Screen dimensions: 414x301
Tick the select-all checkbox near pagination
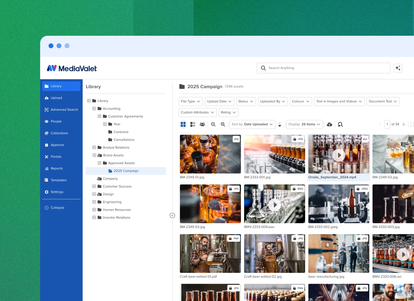(x=412, y=124)
